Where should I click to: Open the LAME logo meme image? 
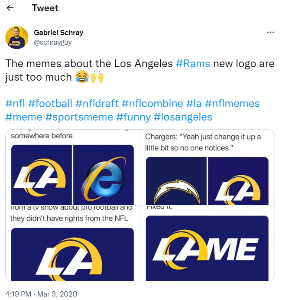pos(207,243)
